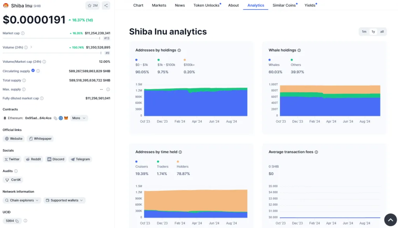Open Volume/Market cap info icon
Image resolution: width=398 pixels, height=228 pixels.
pyautogui.click(x=44, y=62)
